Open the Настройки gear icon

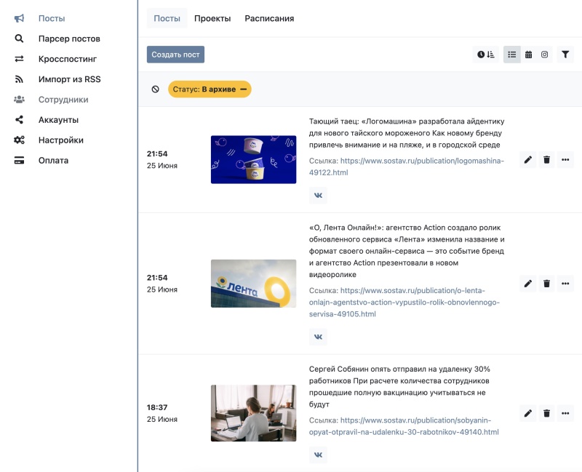tap(18, 140)
